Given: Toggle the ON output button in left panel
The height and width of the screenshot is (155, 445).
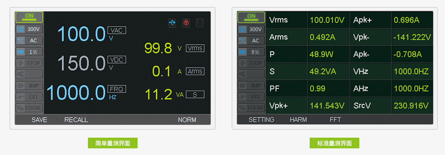Looking at the screenshot, I should tap(29, 17).
